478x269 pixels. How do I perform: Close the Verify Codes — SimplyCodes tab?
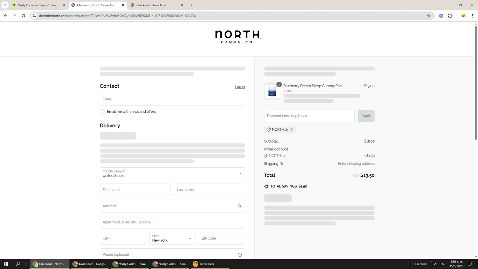[64, 5]
